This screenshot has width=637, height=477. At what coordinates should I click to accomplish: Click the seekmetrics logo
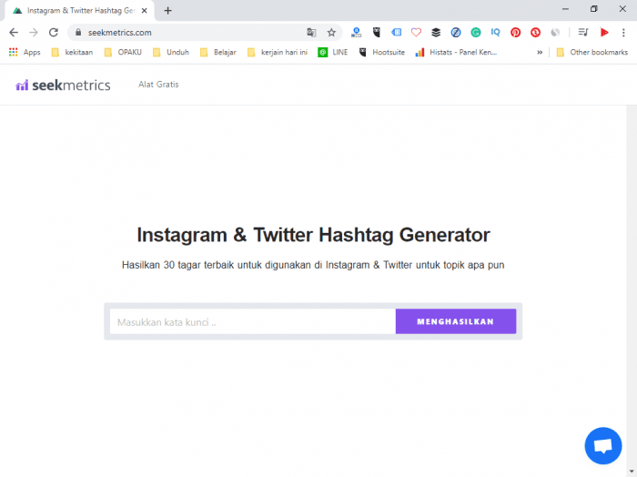click(63, 85)
